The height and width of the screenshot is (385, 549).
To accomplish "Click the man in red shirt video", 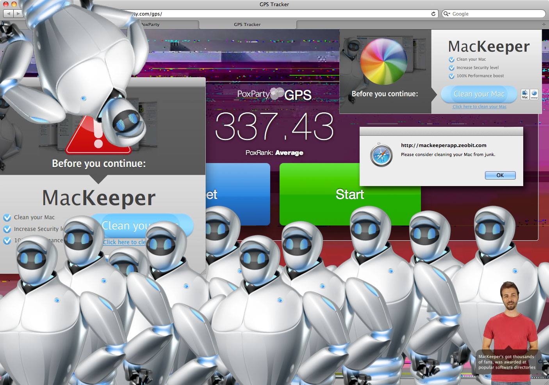I will click(511, 332).
